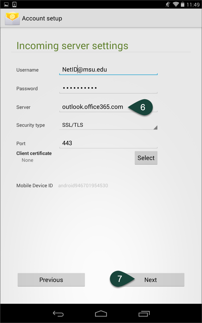Click the Username field with NetID@msu.edu
The image size is (202, 323).
108,70
